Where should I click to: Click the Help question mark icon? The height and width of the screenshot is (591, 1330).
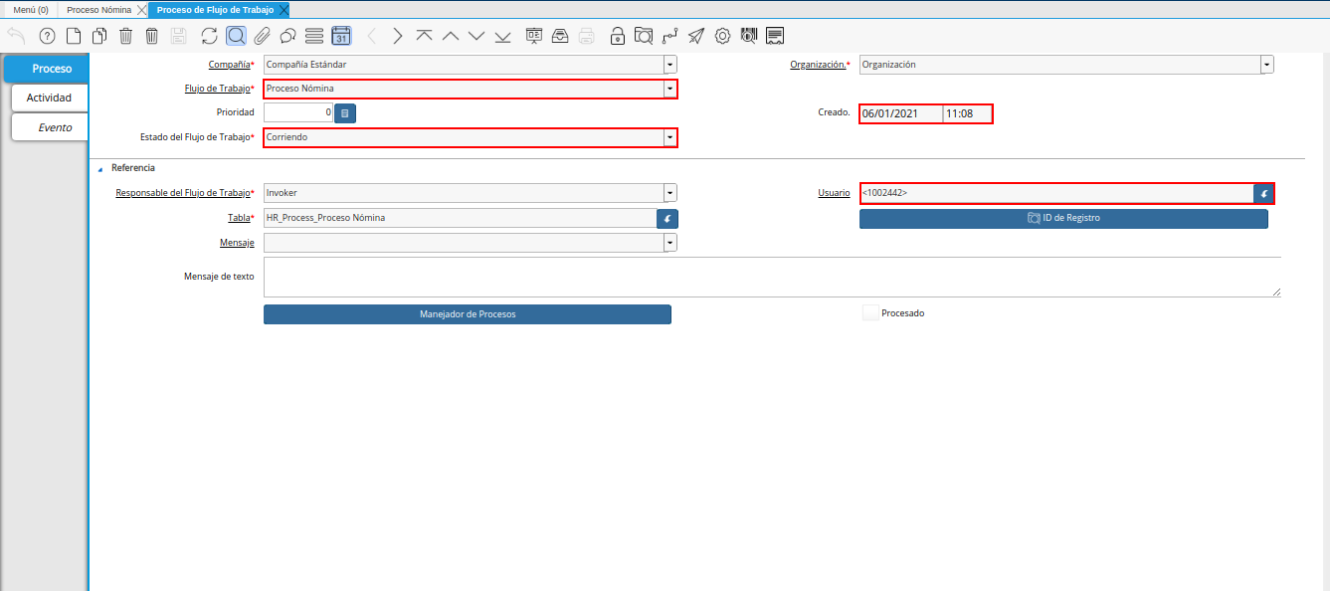(x=47, y=37)
